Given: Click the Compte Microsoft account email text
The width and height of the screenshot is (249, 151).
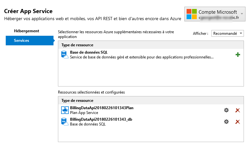Looking at the screenshot, I should coord(219,18).
